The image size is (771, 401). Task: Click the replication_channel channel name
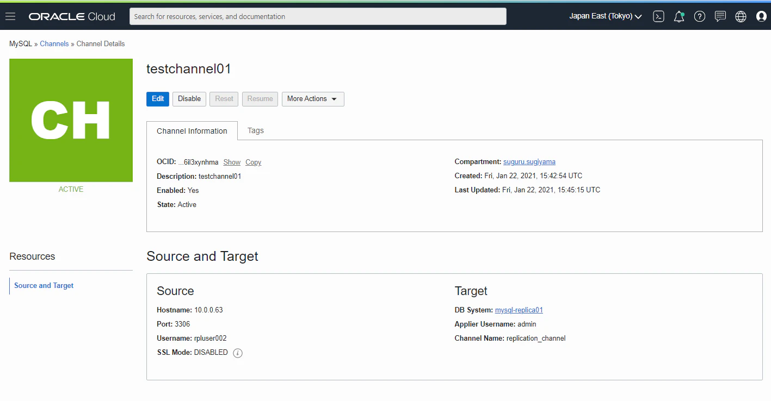pyautogui.click(x=536, y=338)
